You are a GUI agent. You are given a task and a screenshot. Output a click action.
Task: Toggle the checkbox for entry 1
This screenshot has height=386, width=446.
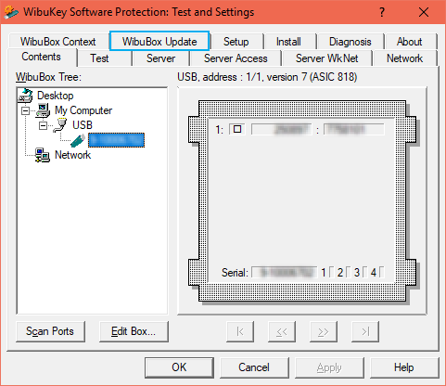pyautogui.click(x=237, y=129)
